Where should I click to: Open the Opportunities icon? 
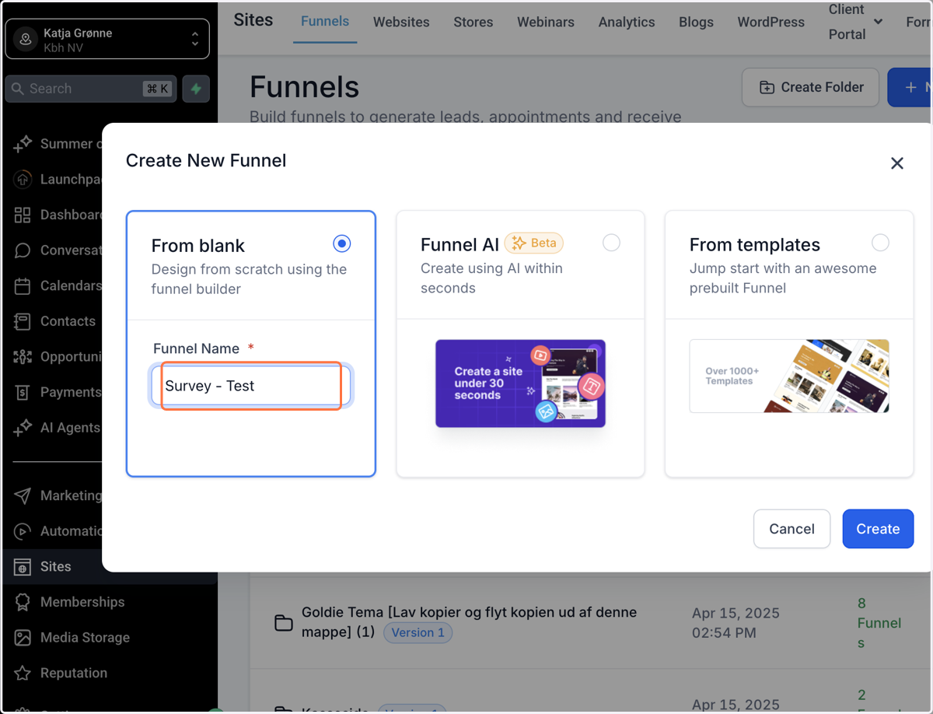pyautogui.click(x=23, y=357)
